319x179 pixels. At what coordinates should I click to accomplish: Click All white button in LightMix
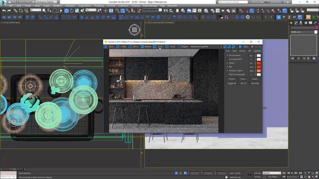tap(255, 84)
